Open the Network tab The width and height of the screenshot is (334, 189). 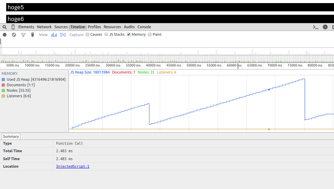(44, 27)
